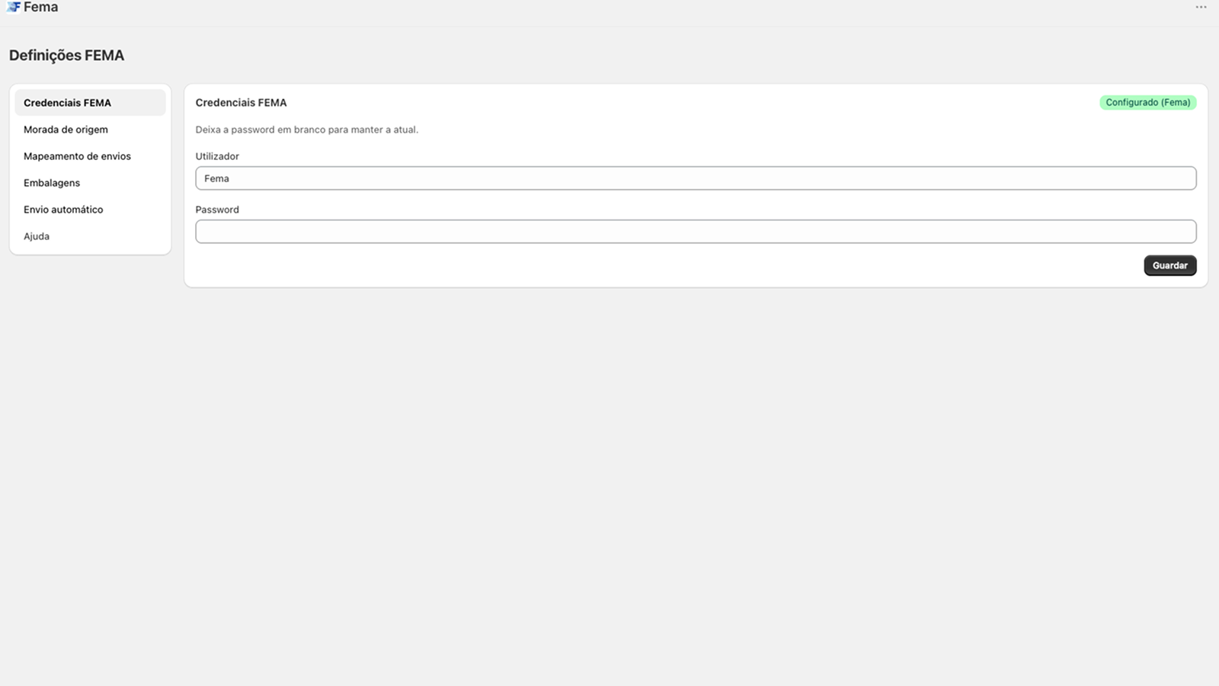The width and height of the screenshot is (1219, 686).
Task: Select Credenciais FEMA in the sidebar
Action: coord(90,103)
